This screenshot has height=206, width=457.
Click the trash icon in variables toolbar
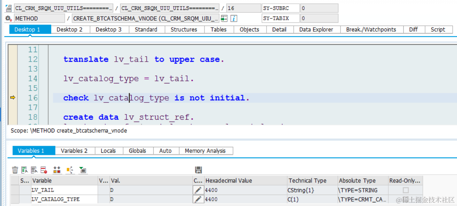pos(15,170)
